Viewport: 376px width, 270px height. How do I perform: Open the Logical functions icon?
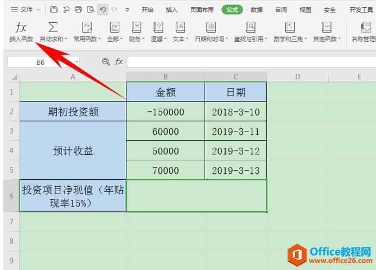coord(158,27)
